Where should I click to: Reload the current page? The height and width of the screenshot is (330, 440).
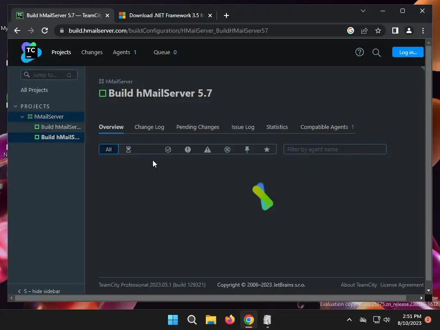45,31
